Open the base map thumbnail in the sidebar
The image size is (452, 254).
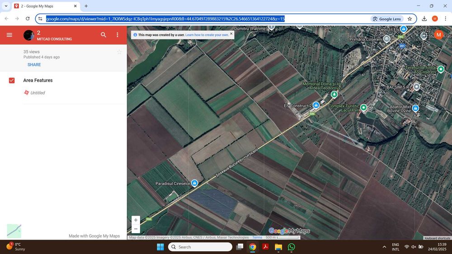[14, 231]
